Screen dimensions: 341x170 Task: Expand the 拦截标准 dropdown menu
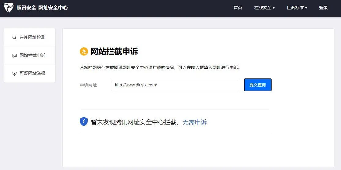(x=297, y=8)
